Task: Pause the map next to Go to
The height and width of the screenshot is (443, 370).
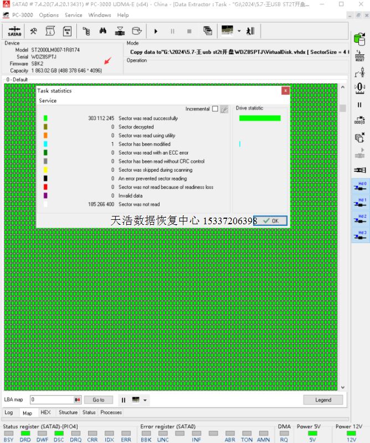Action: click(124, 400)
